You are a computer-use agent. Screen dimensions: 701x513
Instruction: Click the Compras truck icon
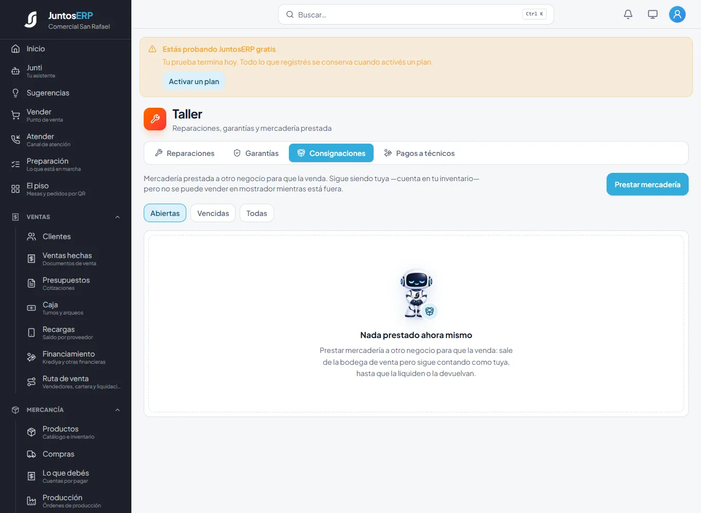coord(31,454)
